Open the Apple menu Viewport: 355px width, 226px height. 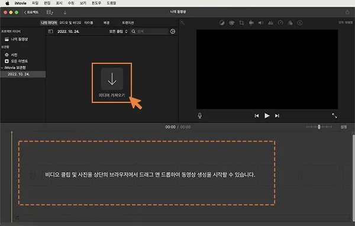[x=7, y=3]
